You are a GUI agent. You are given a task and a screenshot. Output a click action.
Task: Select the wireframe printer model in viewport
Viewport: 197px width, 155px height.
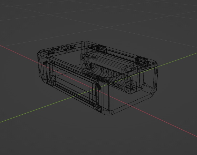coord(98,78)
